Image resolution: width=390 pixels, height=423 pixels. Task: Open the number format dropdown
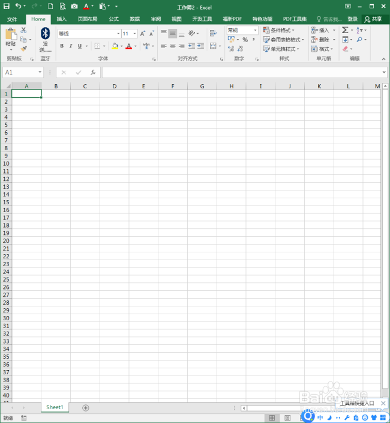(255, 30)
